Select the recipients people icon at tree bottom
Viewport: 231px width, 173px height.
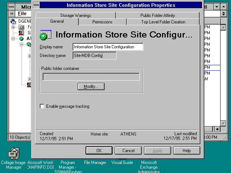(x=29, y=85)
